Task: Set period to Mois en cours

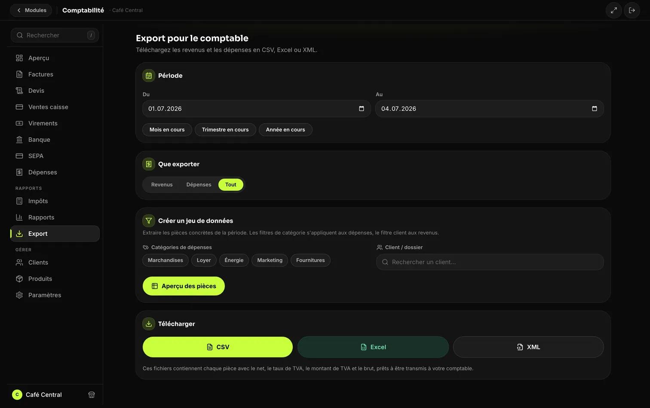Action: click(167, 130)
